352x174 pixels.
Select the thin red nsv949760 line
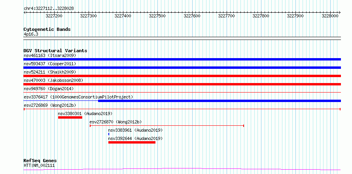coord(182,92)
